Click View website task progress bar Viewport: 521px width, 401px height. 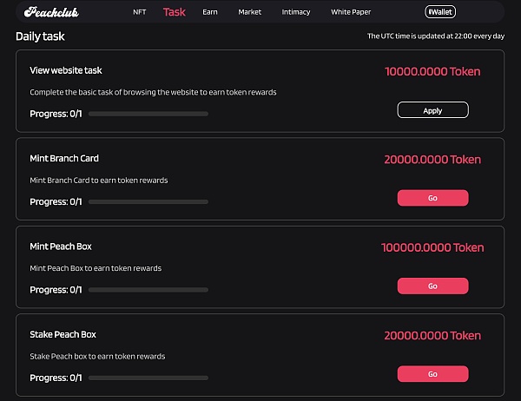click(148, 114)
